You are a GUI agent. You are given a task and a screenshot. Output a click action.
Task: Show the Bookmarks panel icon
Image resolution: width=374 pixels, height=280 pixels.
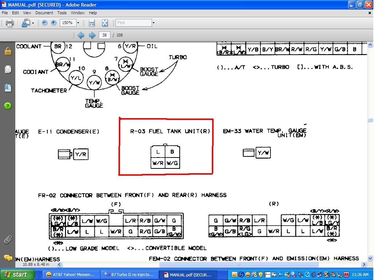pos(8,87)
